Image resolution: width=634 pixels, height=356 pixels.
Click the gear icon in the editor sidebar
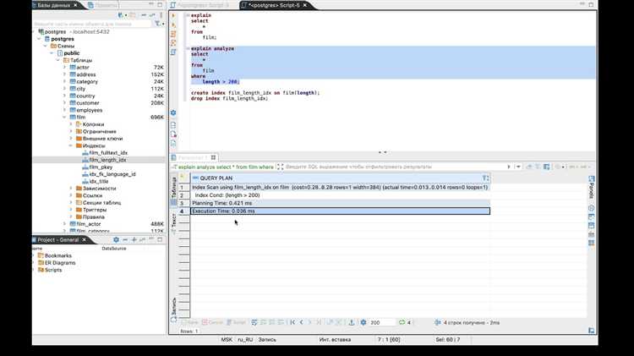coord(173,112)
